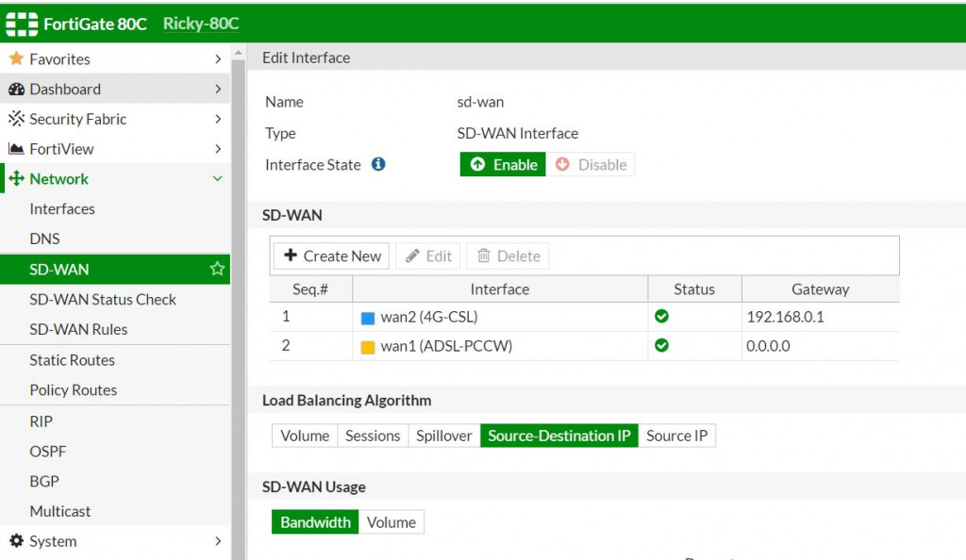Click the System gear icon

pos(17,541)
